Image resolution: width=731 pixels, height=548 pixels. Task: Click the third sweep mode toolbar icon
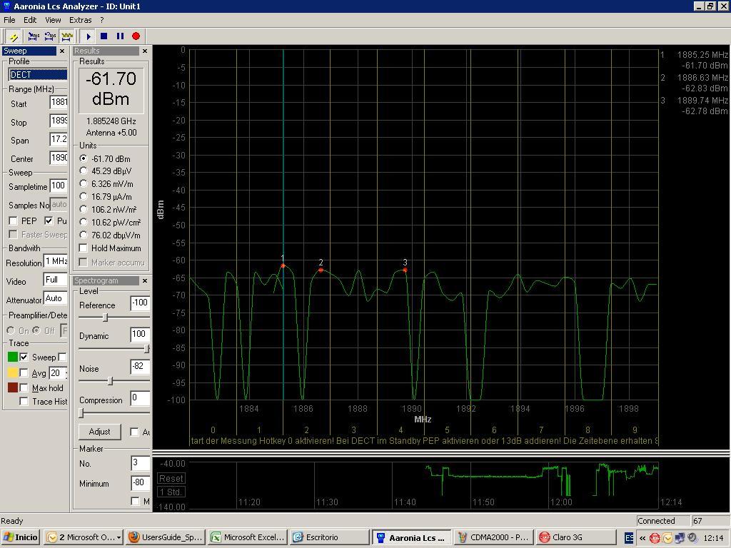point(67,36)
